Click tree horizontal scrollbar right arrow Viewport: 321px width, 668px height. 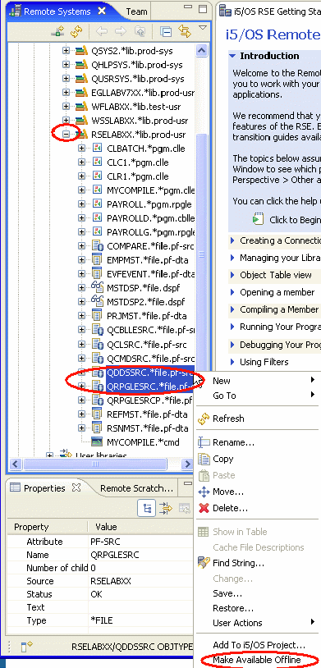tap(187, 464)
